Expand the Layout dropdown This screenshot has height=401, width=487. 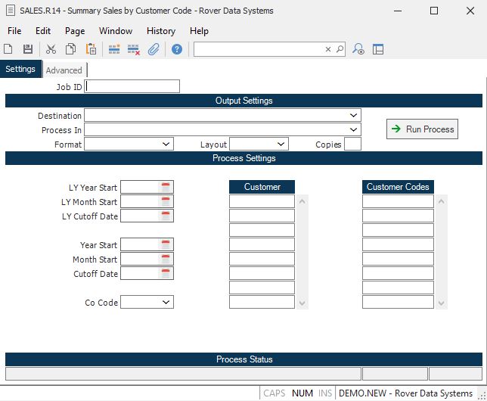[281, 144]
